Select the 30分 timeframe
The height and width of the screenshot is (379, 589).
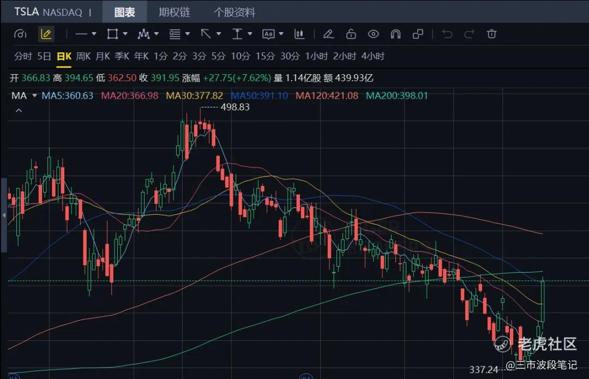(x=290, y=56)
